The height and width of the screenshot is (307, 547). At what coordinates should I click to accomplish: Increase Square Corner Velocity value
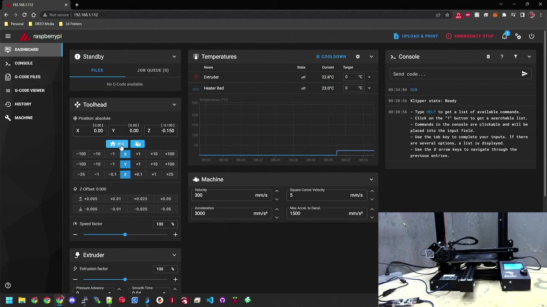(372, 191)
